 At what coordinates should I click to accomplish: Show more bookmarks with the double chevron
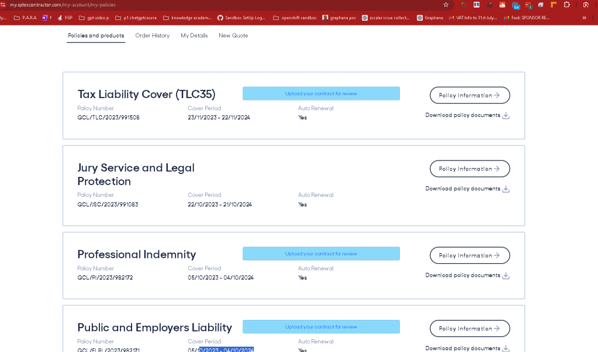584,18
